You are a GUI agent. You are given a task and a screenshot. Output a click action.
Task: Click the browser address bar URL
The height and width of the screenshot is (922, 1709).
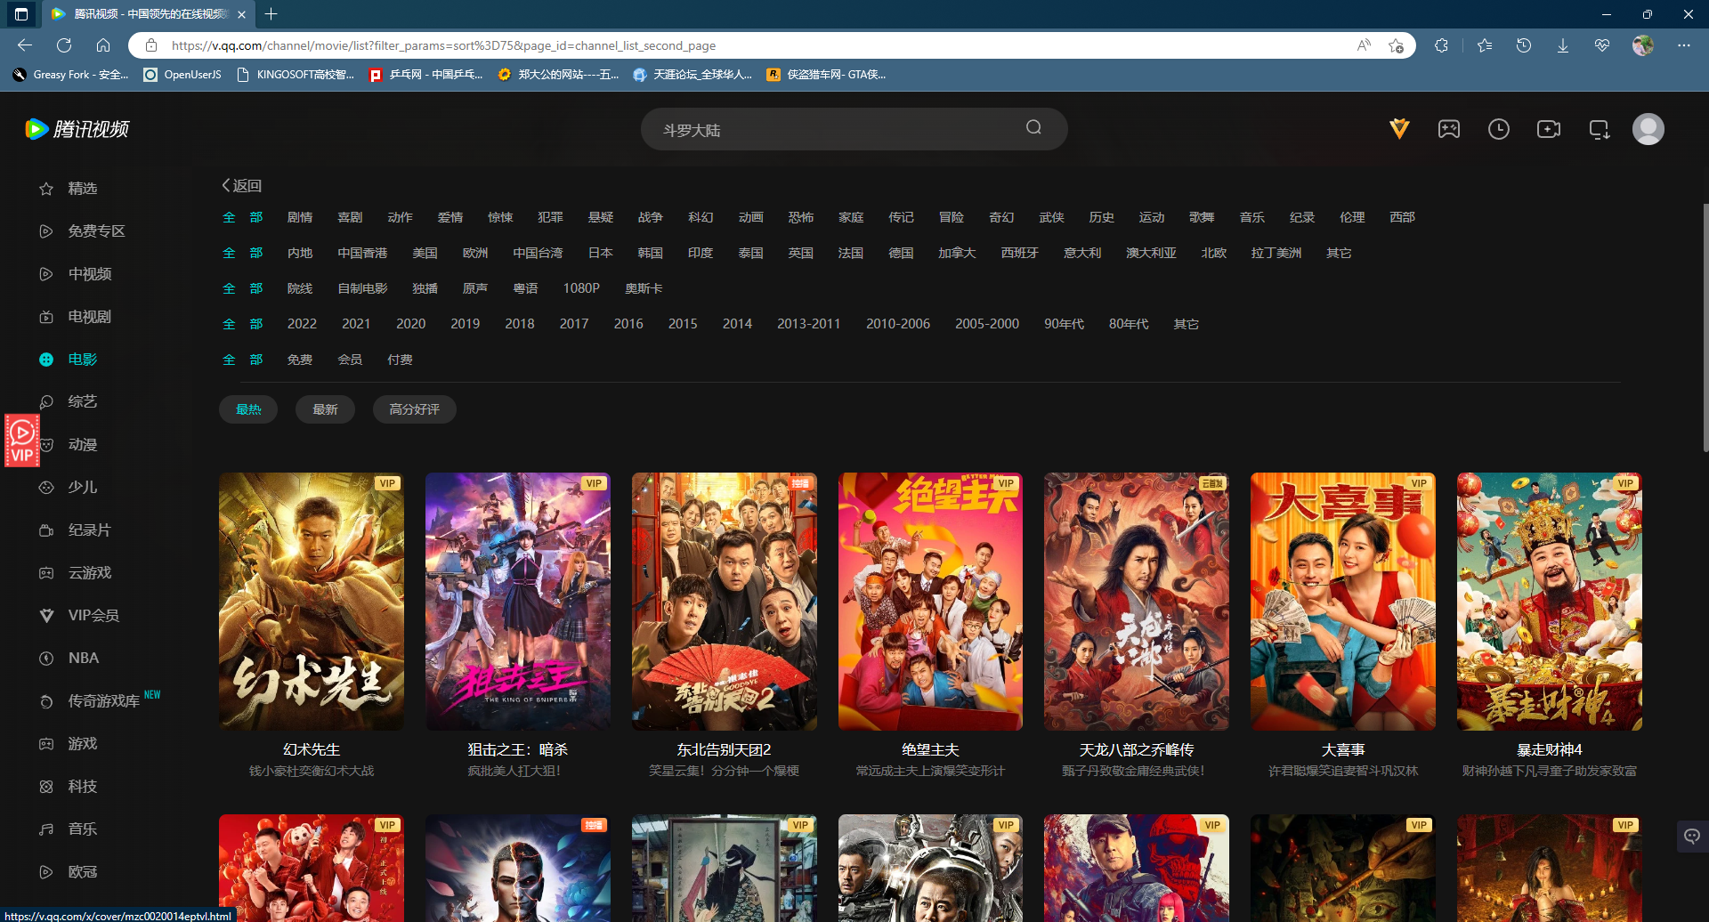[443, 45]
